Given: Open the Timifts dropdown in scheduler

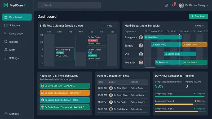Looking at the screenshot, I should [199, 26].
